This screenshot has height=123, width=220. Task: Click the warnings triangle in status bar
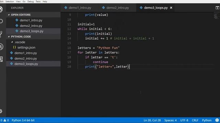pos(5,120)
